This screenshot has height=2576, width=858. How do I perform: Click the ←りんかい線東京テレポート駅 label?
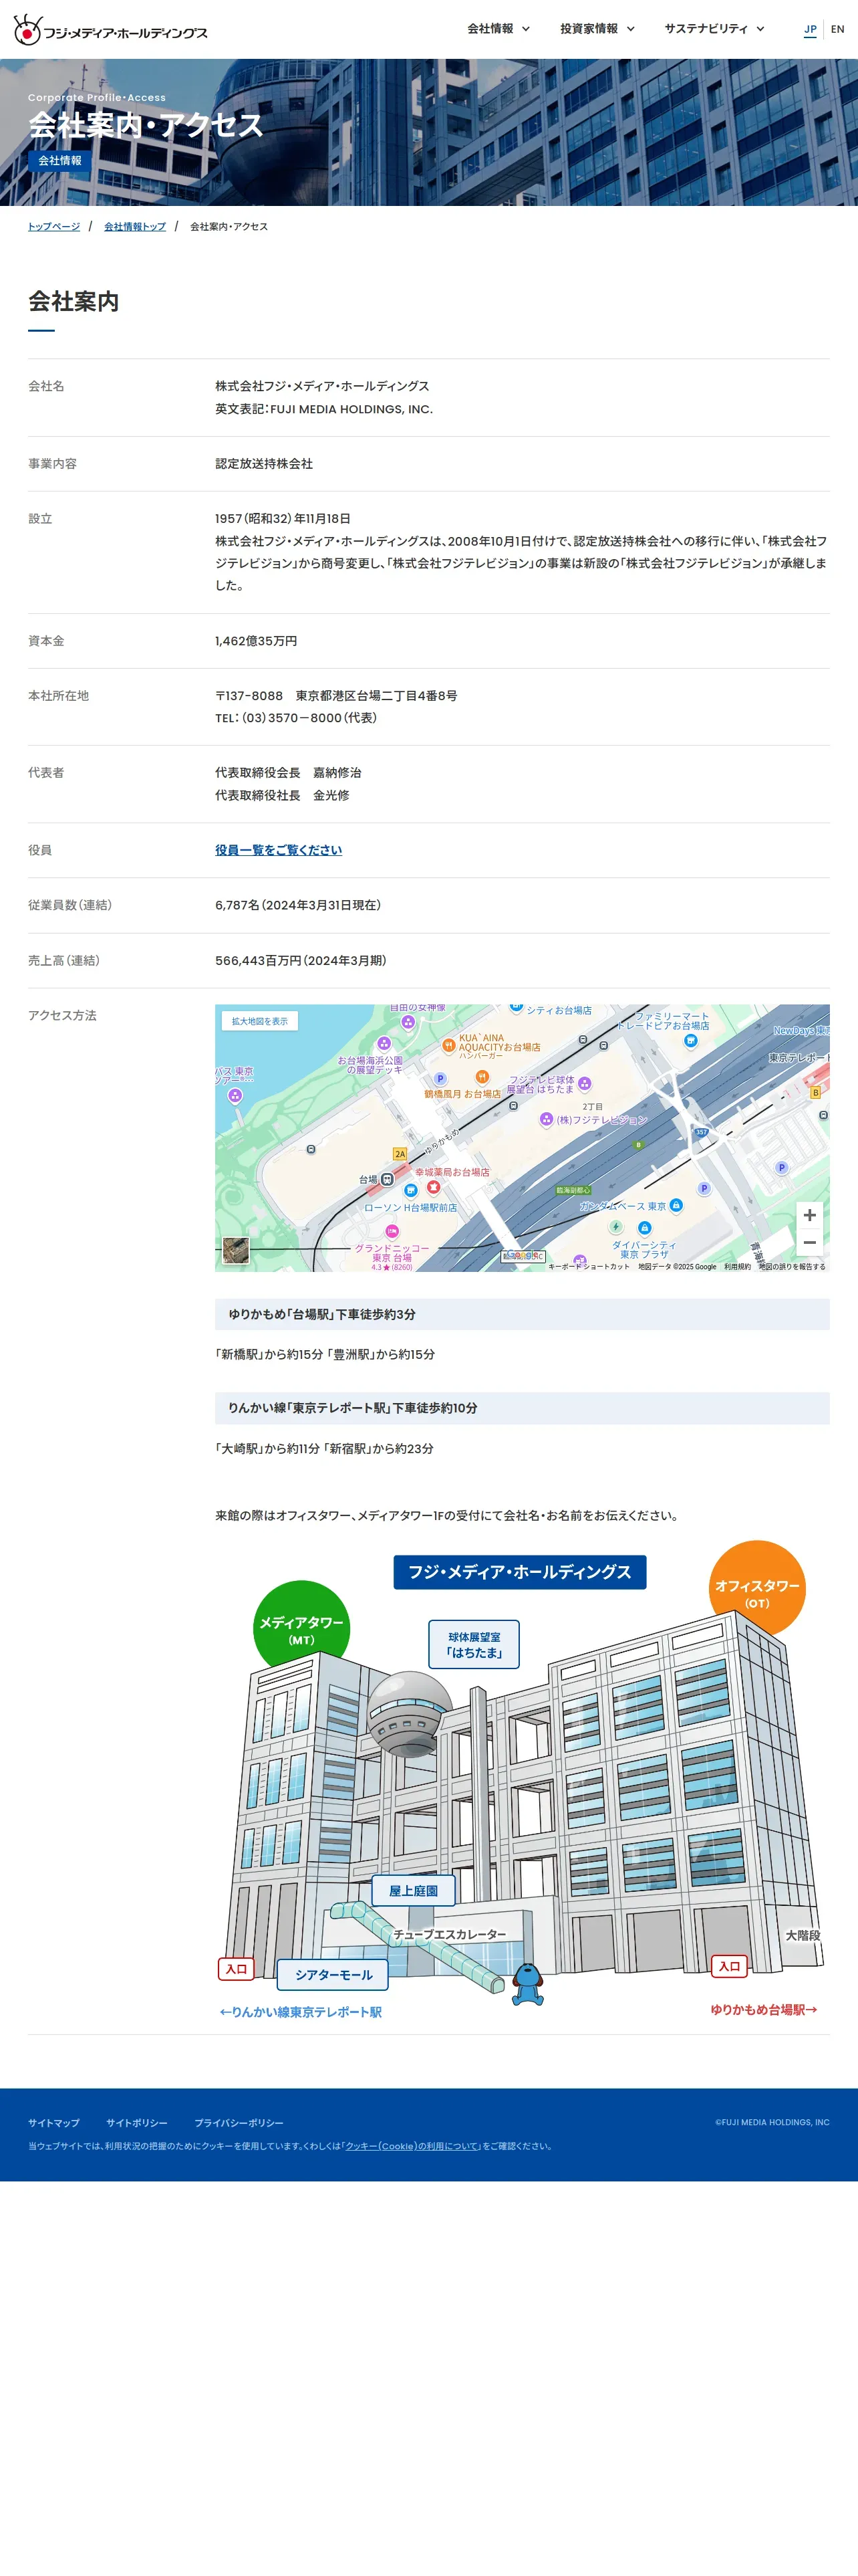[x=301, y=2012]
